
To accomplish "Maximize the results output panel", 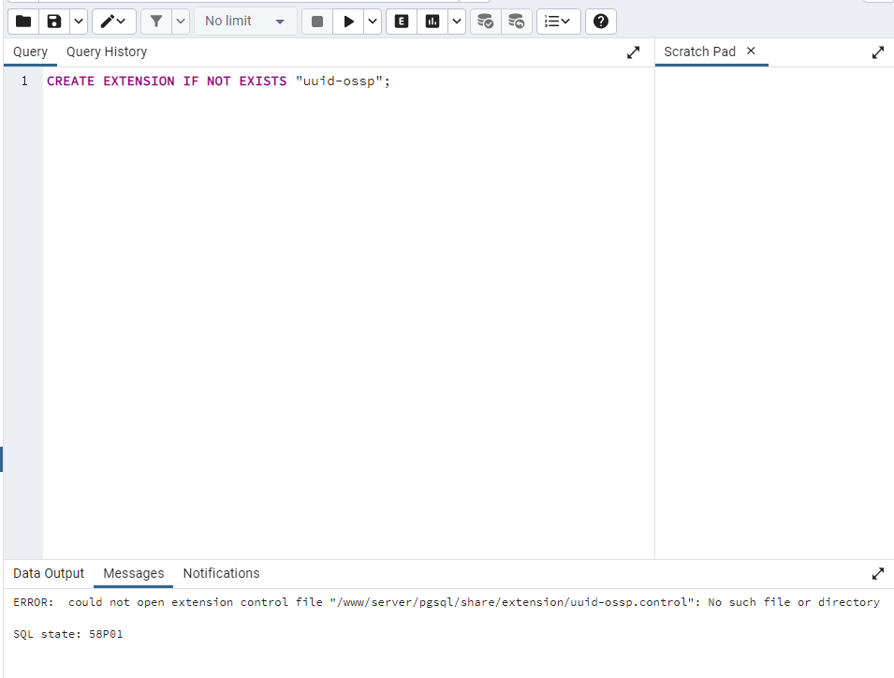I will (878, 574).
